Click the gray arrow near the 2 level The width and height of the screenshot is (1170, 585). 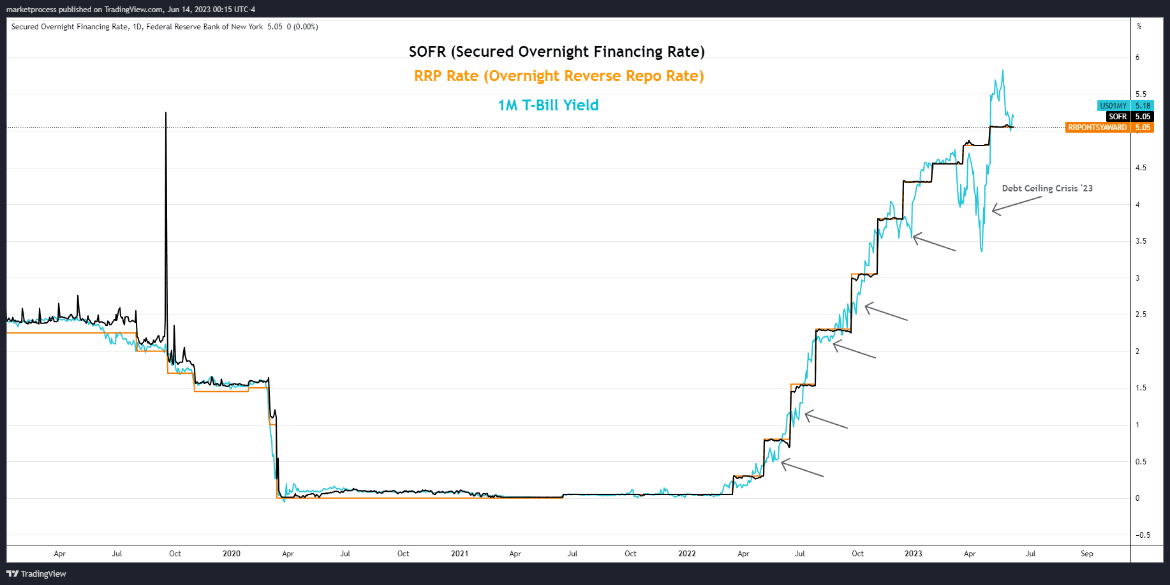[x=854, y=350]
